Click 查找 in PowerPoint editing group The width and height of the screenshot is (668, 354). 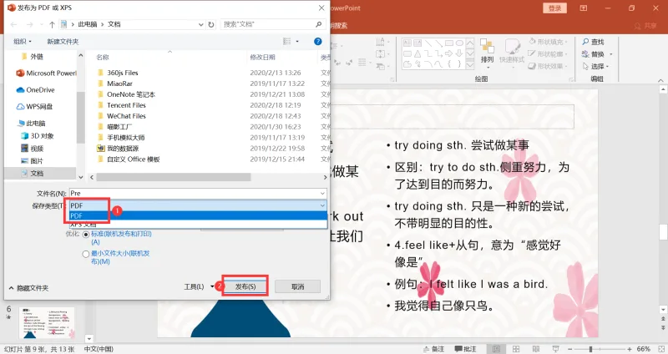coord(594,42)
